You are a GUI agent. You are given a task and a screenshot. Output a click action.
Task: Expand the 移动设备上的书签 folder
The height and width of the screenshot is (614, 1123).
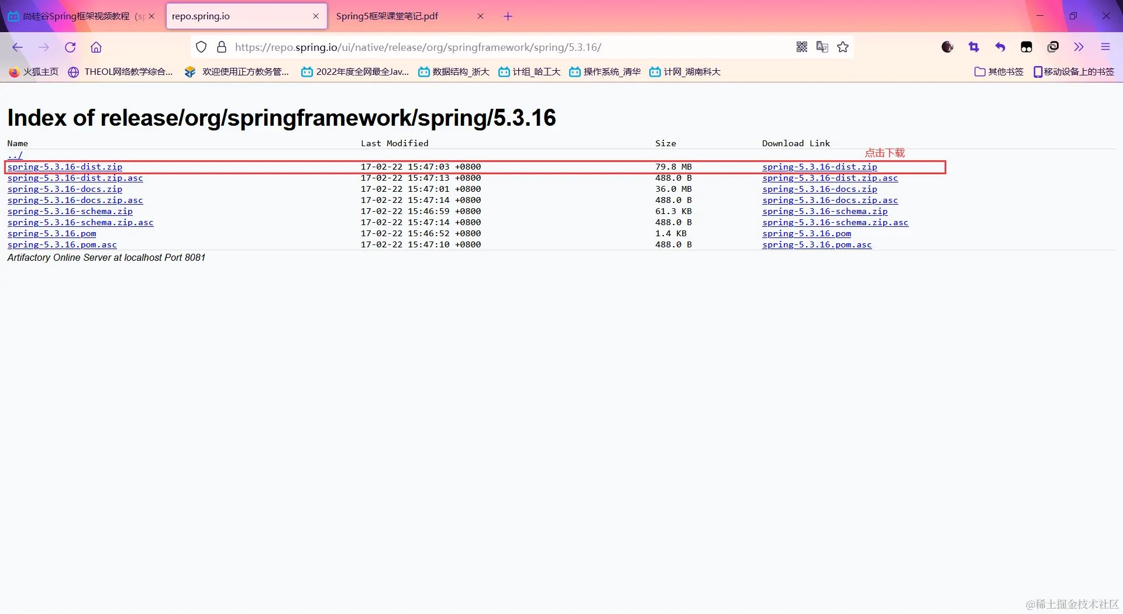pos(1074,72)
